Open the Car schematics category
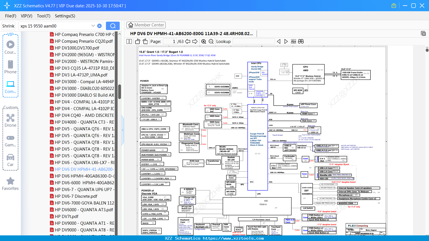This screenshot has width=429, height=241. tap(10, 160)
